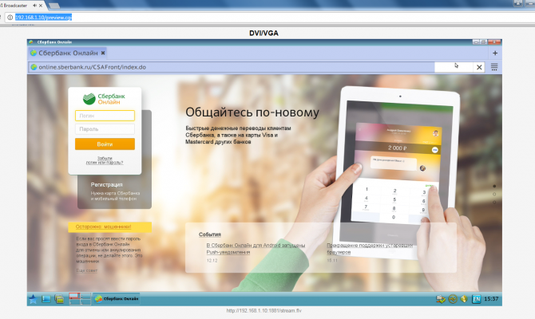535x319 pixels.
Task: Open the hamburger menu of inner browser
Action: pyautogui.click(x=494, y=67)
